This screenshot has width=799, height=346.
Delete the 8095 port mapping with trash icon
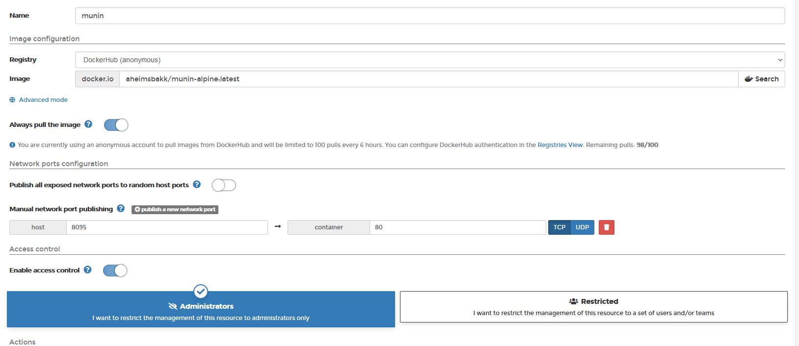[606, 227]
